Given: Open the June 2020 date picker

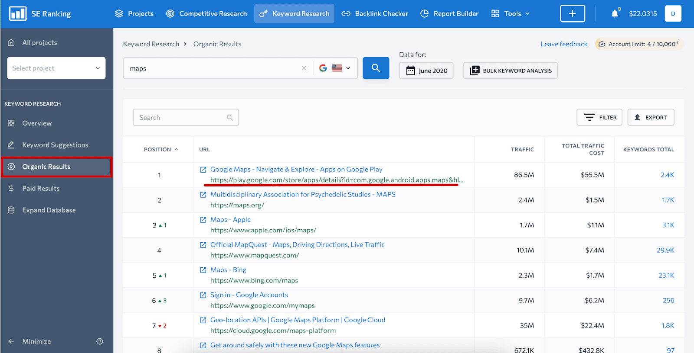Looking at the screenshot, I should [426, 71].
